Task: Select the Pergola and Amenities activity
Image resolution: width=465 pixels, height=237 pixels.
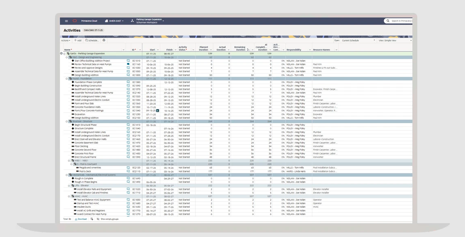Action: click(90, 167)
